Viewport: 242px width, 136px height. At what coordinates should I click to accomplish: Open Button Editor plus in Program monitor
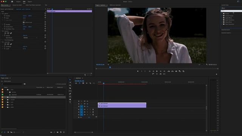[216, 74]
